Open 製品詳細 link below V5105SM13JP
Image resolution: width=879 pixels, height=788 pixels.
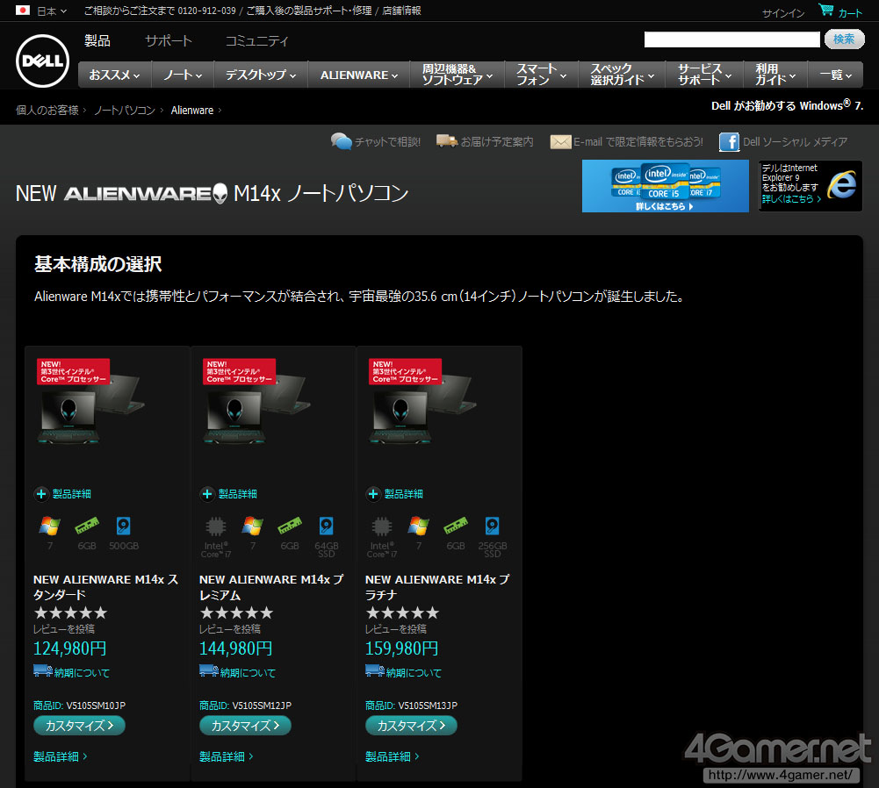tap(392, 756)
